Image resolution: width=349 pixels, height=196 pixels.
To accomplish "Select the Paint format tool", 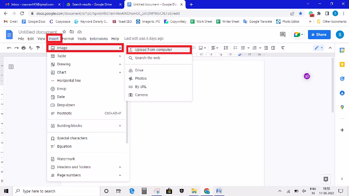I will [38, 48].
